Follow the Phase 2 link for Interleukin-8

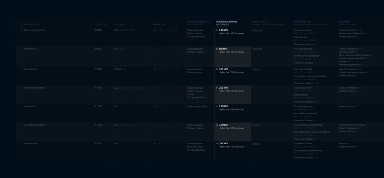click(x=256, y=69)
